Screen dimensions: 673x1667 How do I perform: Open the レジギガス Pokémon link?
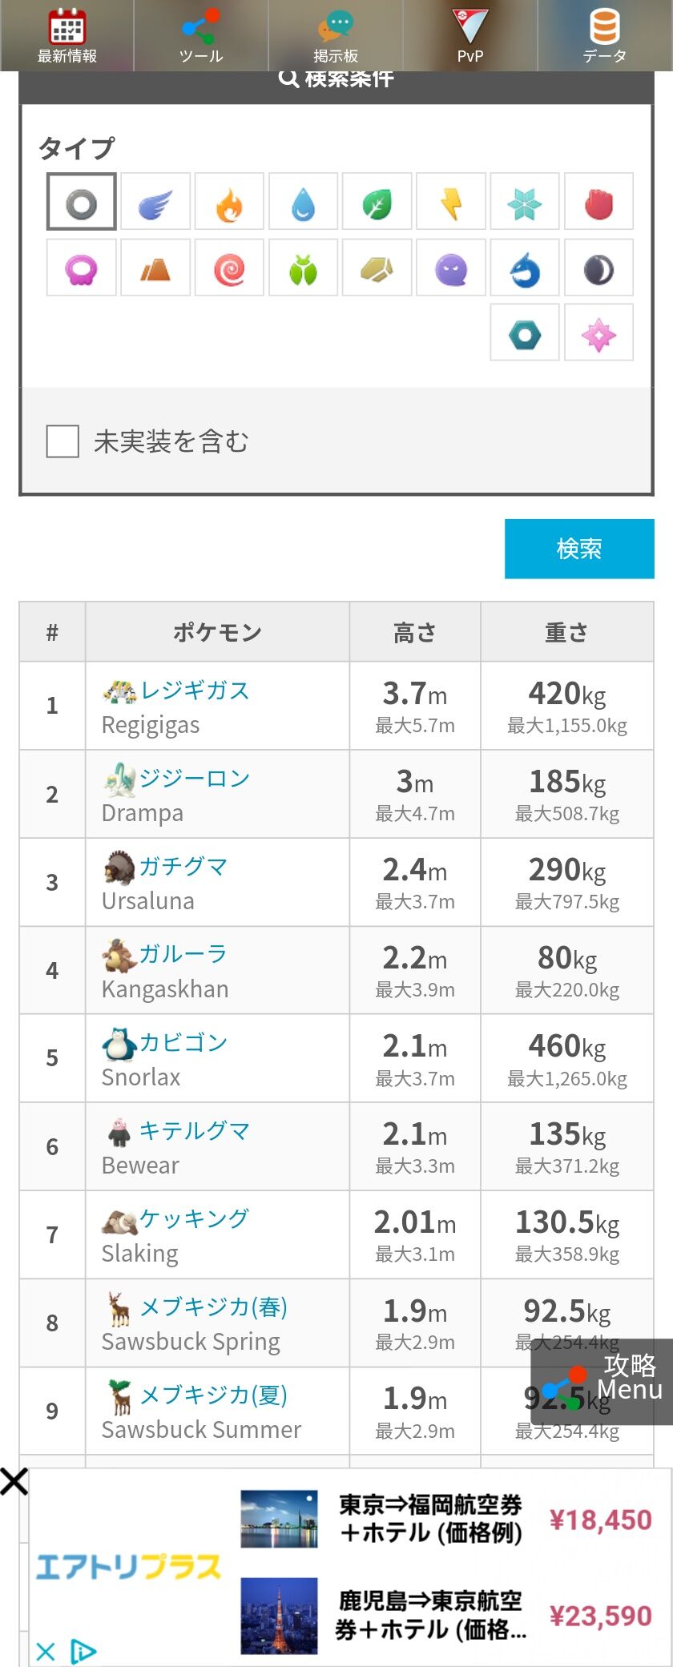click(x=194, y=690)
